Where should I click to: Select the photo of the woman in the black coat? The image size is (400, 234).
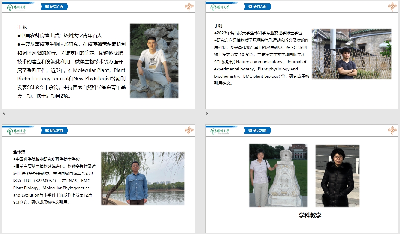pos(337,176)
